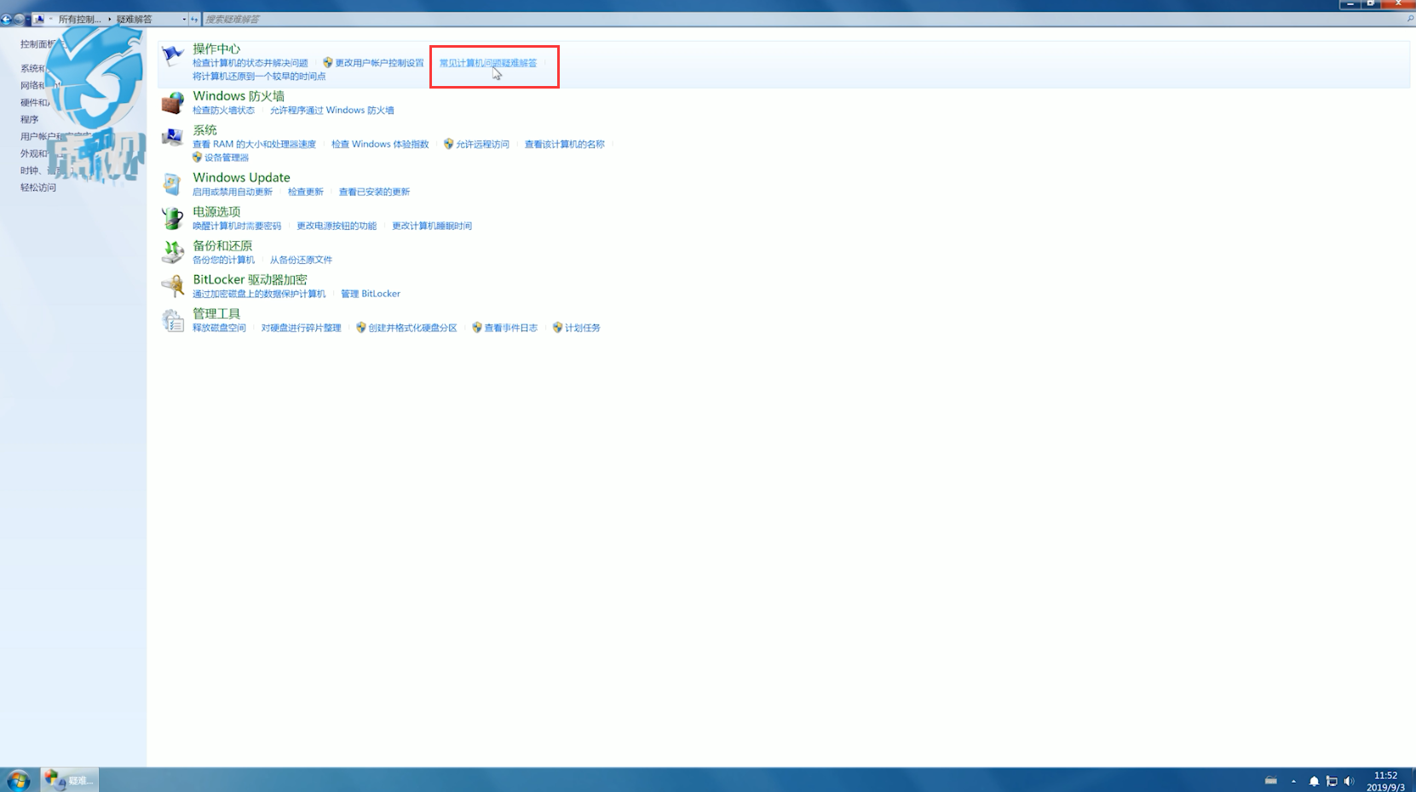The width and height of the screenshot is (1416, 792).
Task: Click the 备份和还原 icon
Action: click(173, 252)
